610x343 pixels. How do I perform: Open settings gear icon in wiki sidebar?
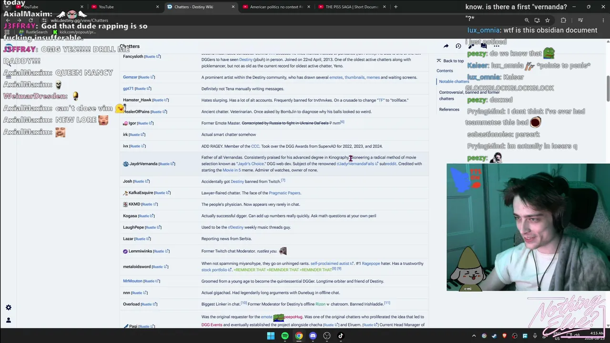9,308
